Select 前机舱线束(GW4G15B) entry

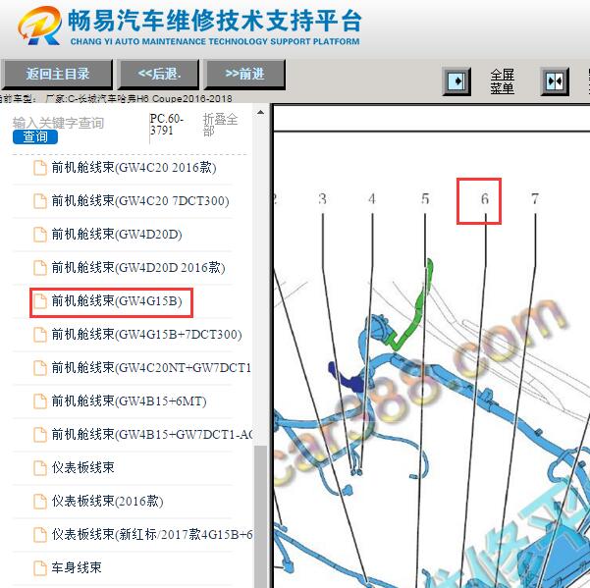pos(117,301)
